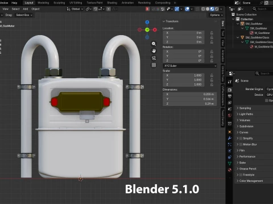Open the Object Constraints tab icon
The height and width of the screenshot is (204, 273).
pos(230,157)
